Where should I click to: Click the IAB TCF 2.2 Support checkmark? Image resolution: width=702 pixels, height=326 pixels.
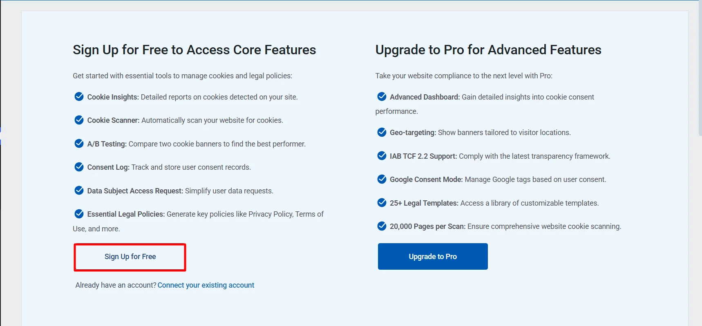(x=382, y=156)
